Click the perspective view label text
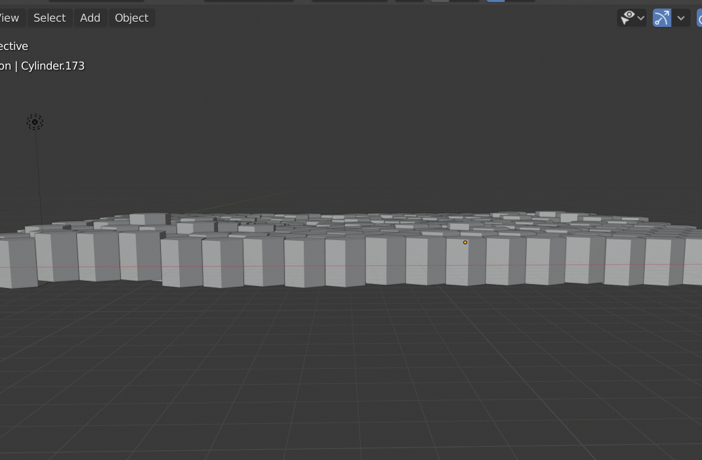This screenshot has width=702, height=460. point(14,46)
